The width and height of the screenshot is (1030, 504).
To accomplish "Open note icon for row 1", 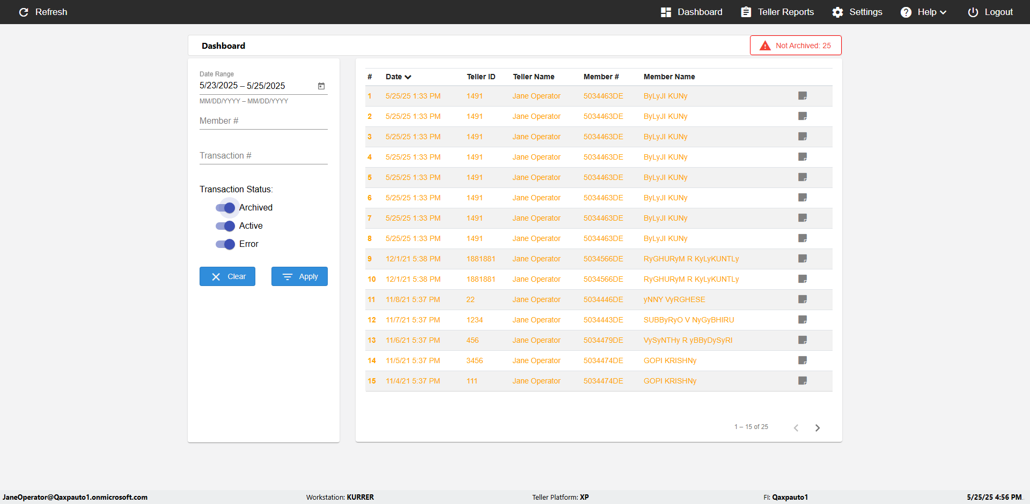I will tap(803, 96).
